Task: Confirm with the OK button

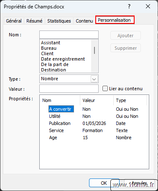Action: pos(104,183)
